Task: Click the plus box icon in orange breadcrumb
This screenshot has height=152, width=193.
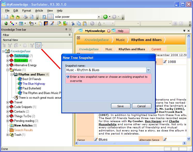Action: click(x=78, y=38)
